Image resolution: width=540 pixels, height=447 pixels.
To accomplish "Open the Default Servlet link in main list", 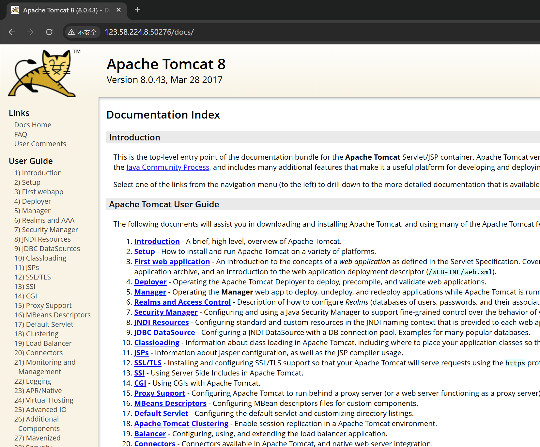I will 161,413.
